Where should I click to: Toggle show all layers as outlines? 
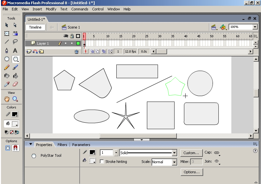78,36
